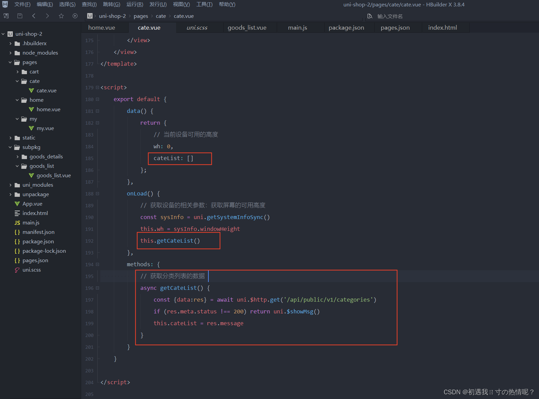Collapse the subpkg folder
539x399 pixels.
(10, 147)
